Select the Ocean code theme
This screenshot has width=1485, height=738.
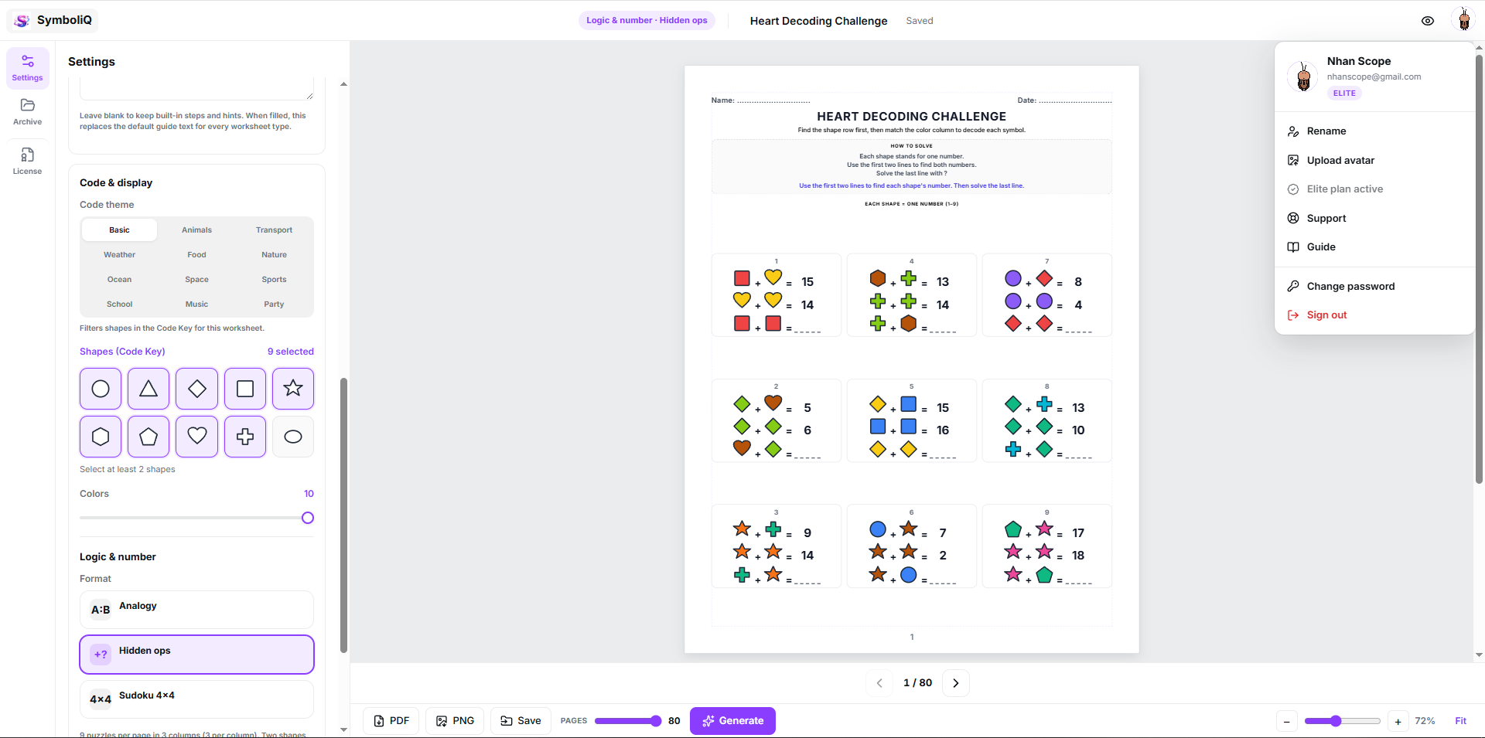(119, 279)
